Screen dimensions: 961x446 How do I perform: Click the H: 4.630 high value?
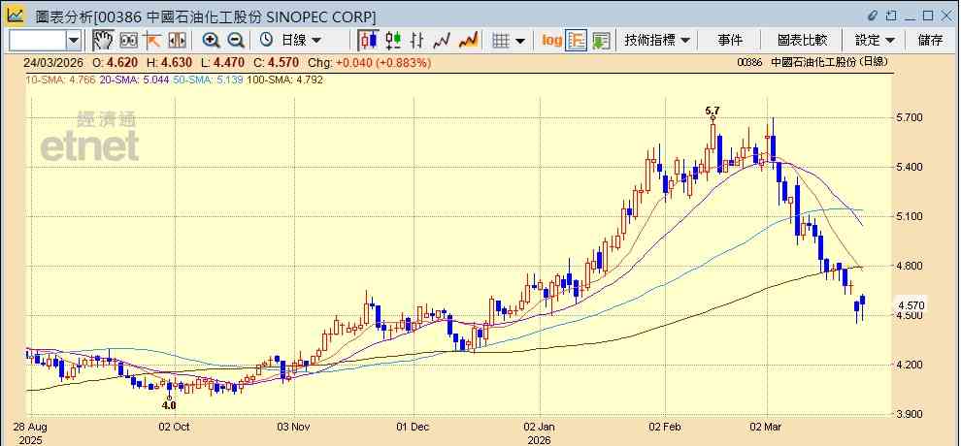click(x=169, y=62)
